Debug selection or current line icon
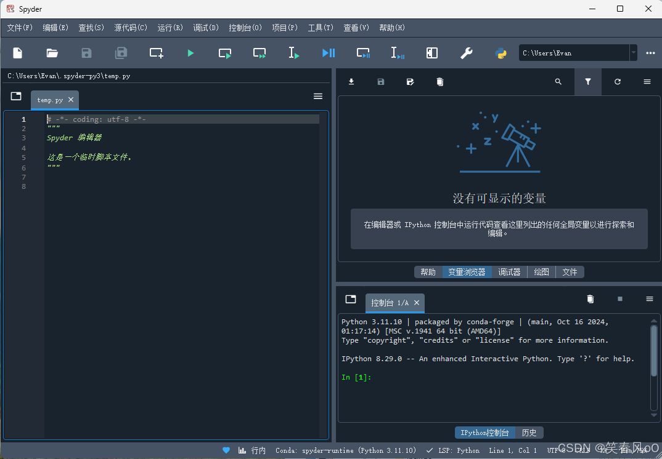 pyautogui.click(x=398, y=53)
